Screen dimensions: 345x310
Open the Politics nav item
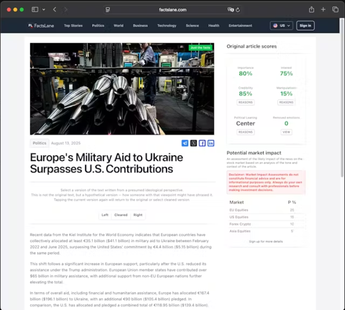point(98,25)
